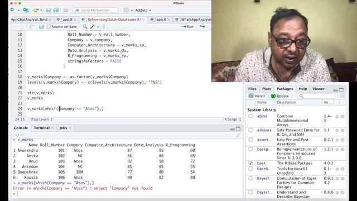The height and width of the screenshot is (201, 357).
Task: Click the workspace panes grid icon
Action: [x=126, y=10]
